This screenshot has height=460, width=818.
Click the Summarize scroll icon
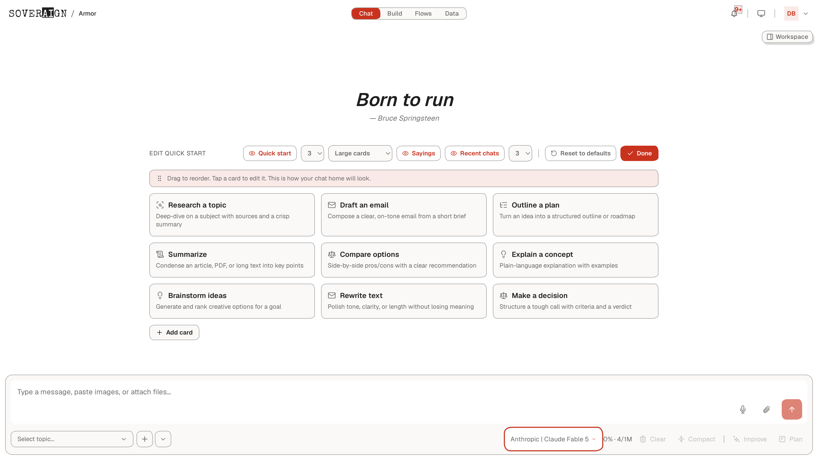coord(160,254)
